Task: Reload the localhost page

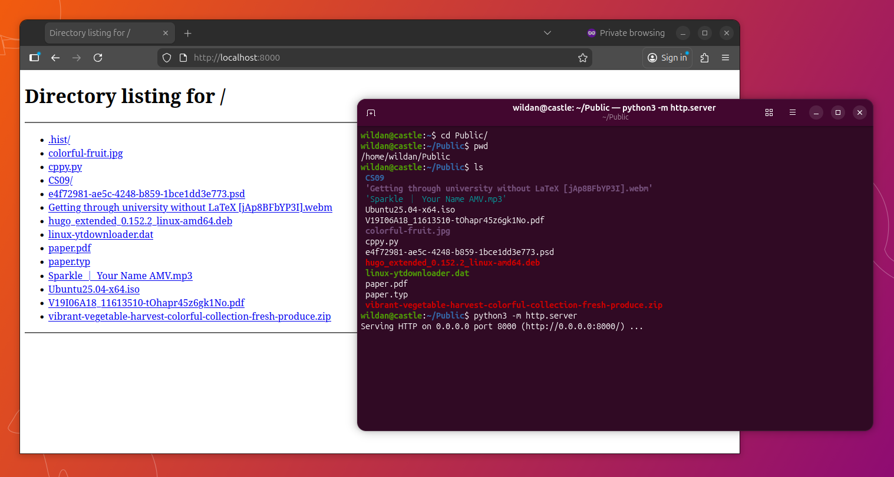Action: point(98,58)
